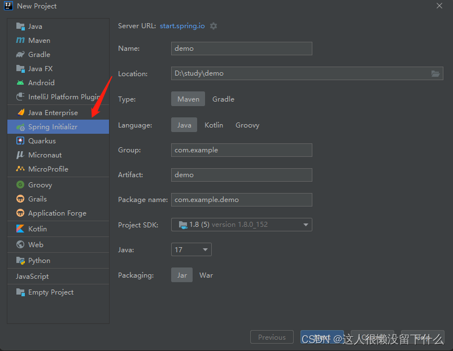This screenshot has width=453, height=351.
Task: Select Android label
Action: [41, 83]
